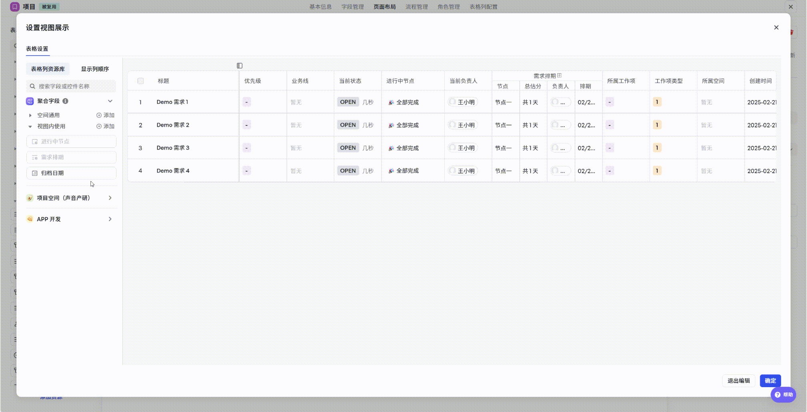Click 添加 next to 空间通用
This screenshot has height=412, width=807.
pyautogui.click(x=105, y=115)
